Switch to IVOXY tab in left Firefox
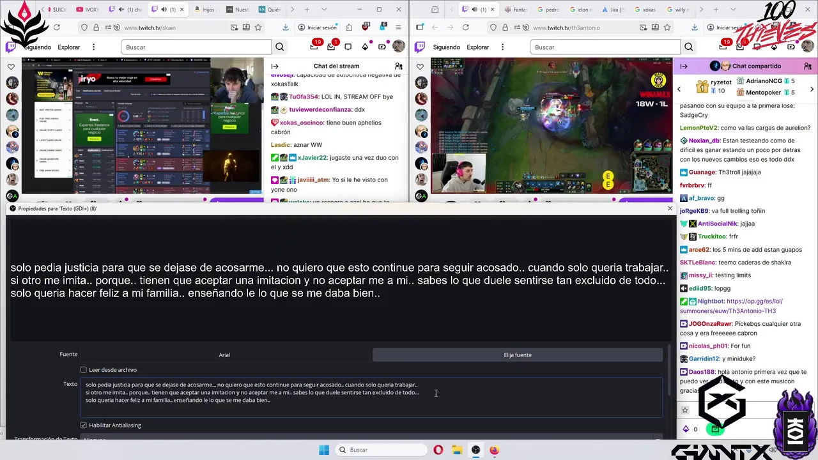 [88, 10]
